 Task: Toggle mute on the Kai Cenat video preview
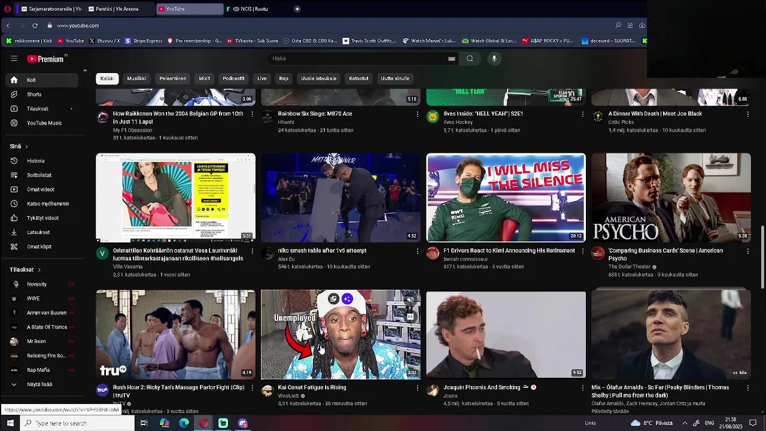[410, 299]
